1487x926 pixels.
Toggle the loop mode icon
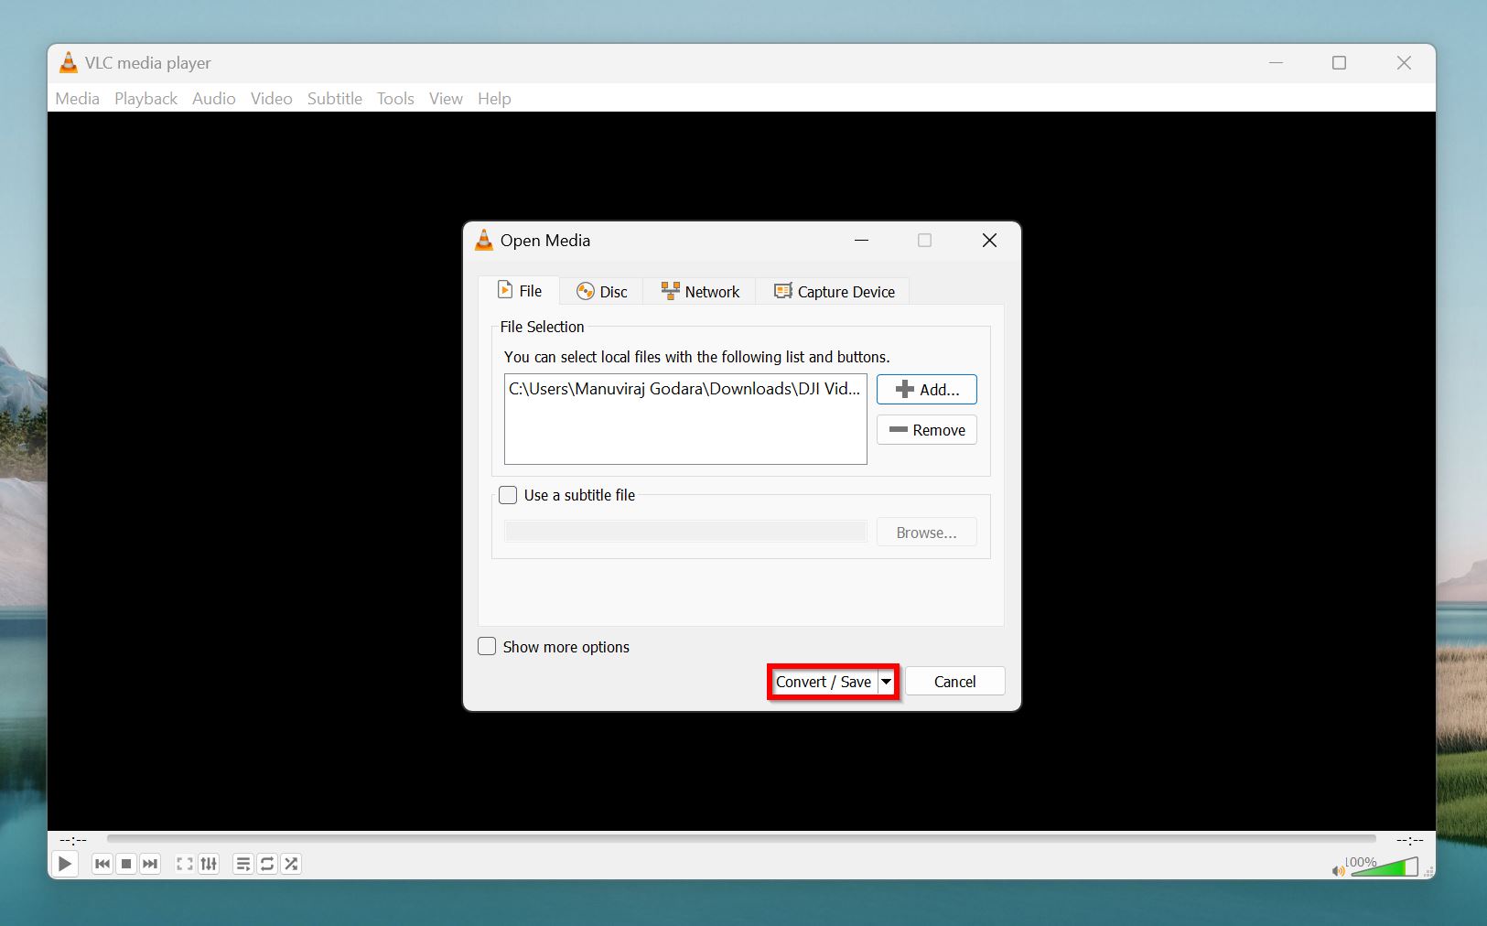pyautogui.click(x=267, y=864)
